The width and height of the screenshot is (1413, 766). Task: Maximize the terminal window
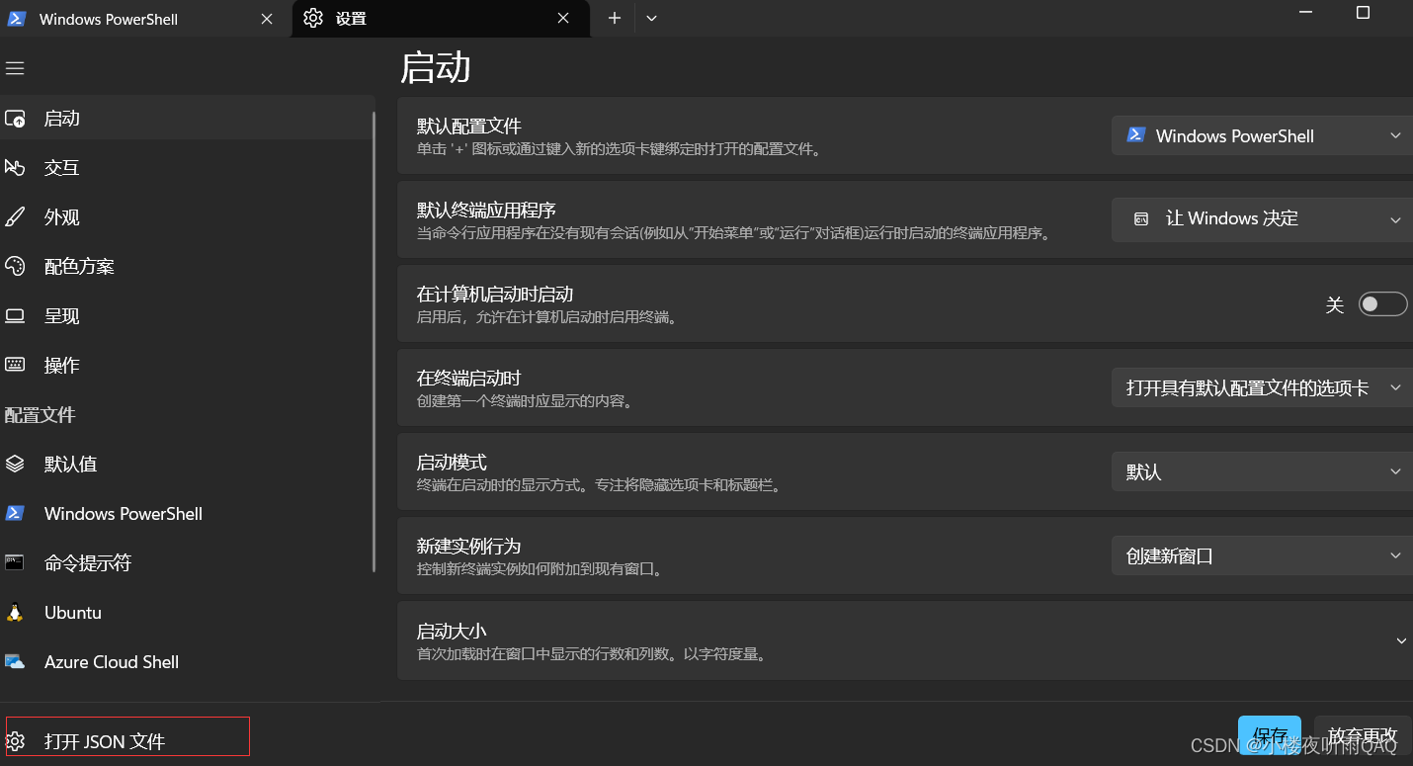coord(1363,13)
